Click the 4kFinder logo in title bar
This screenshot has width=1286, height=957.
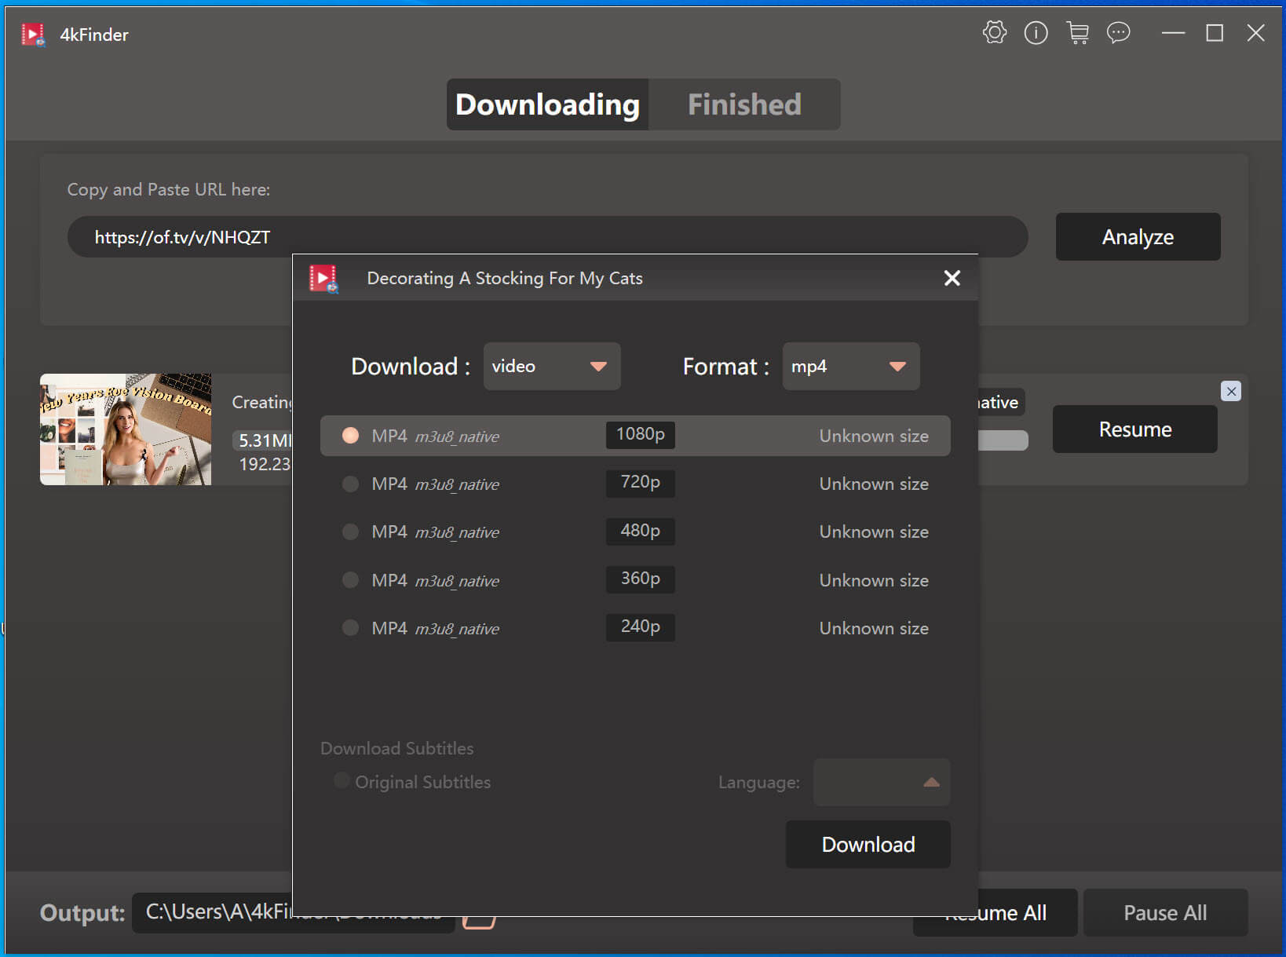33,35
